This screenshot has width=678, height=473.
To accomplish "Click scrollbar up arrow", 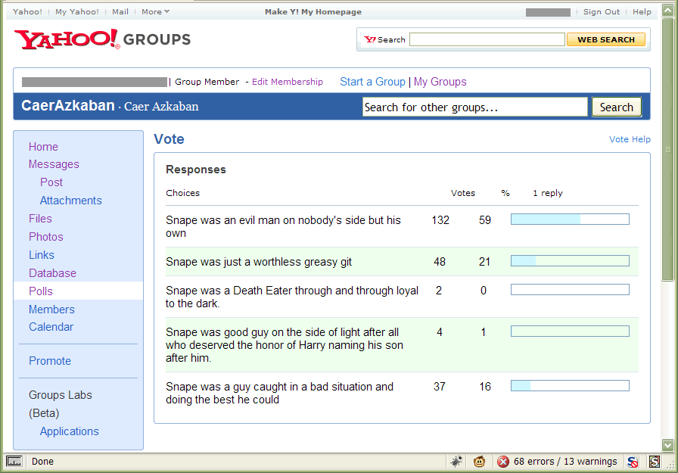I will point(667,11).
